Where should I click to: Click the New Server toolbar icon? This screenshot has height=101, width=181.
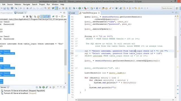pyautogui.click(x=92, y=8)
